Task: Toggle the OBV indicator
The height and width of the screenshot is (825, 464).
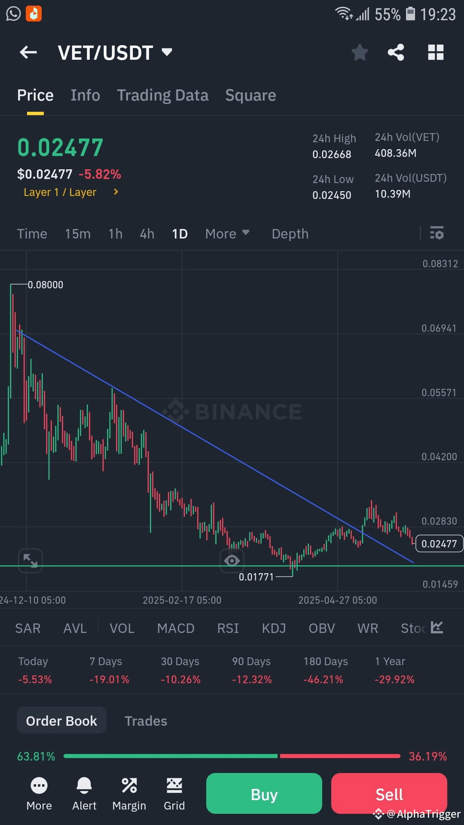Action: tap(321, 628)
